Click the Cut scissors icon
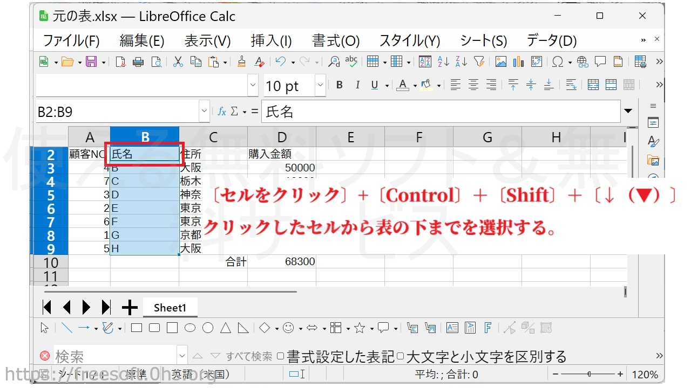Screen dimensions: 691x388 [178, 61]
